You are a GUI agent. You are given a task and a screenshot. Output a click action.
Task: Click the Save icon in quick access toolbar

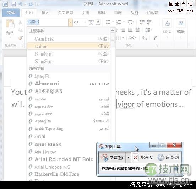click(x=13, y=4)
